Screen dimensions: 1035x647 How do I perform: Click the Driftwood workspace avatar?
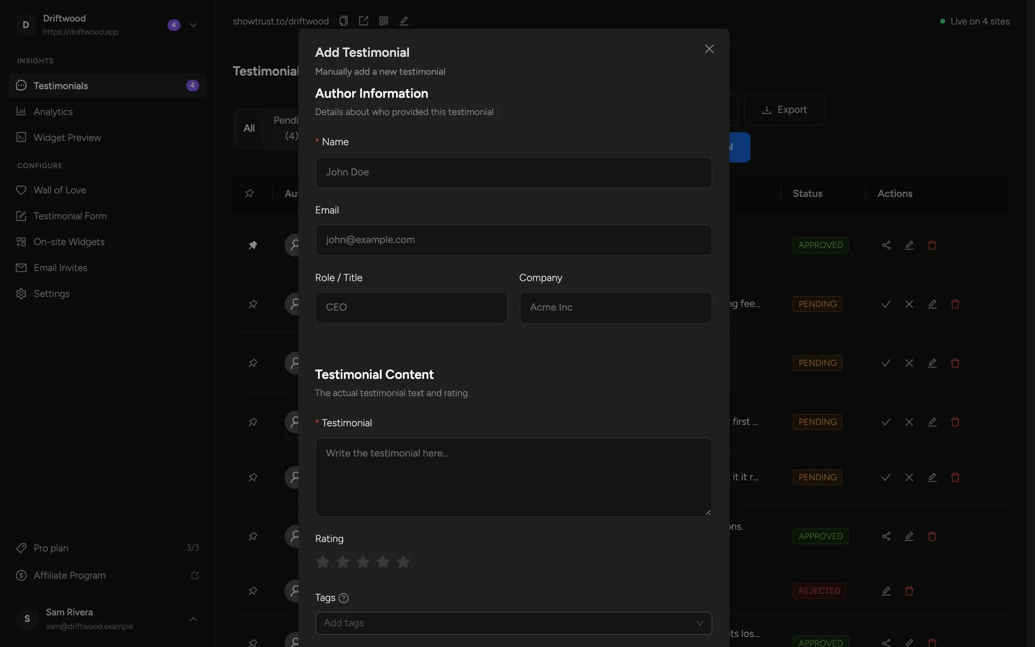click(25, 25)
